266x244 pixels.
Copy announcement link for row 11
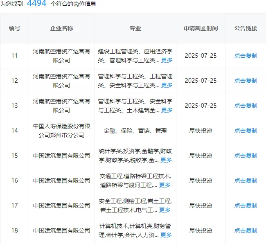point(246,56)
